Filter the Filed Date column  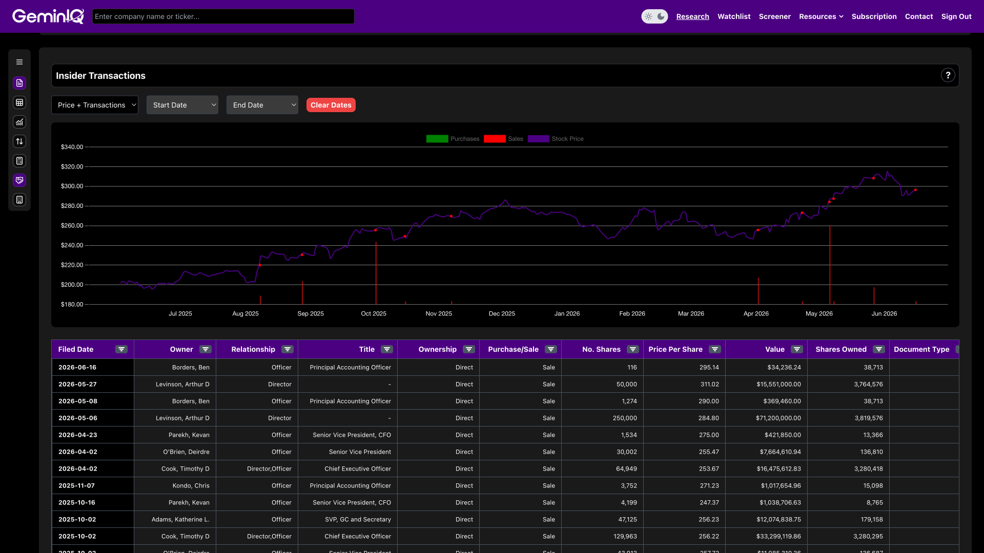tap(121, 349)
